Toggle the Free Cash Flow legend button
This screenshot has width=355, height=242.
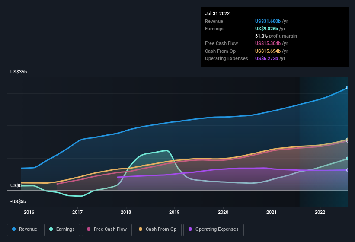(x=107, y=230)
